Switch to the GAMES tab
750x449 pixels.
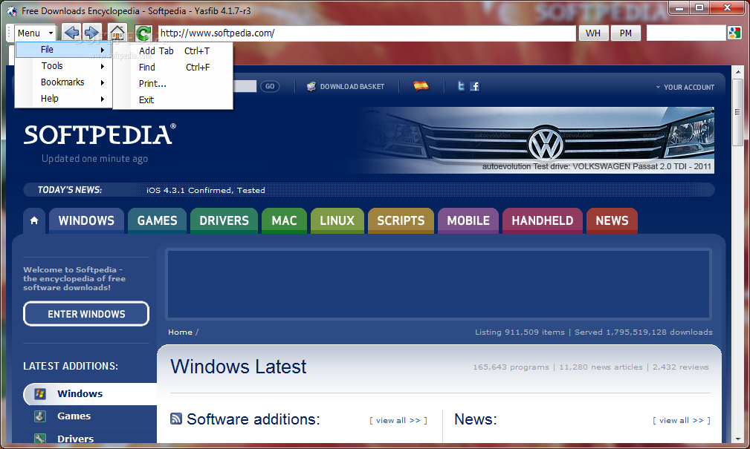158,220
